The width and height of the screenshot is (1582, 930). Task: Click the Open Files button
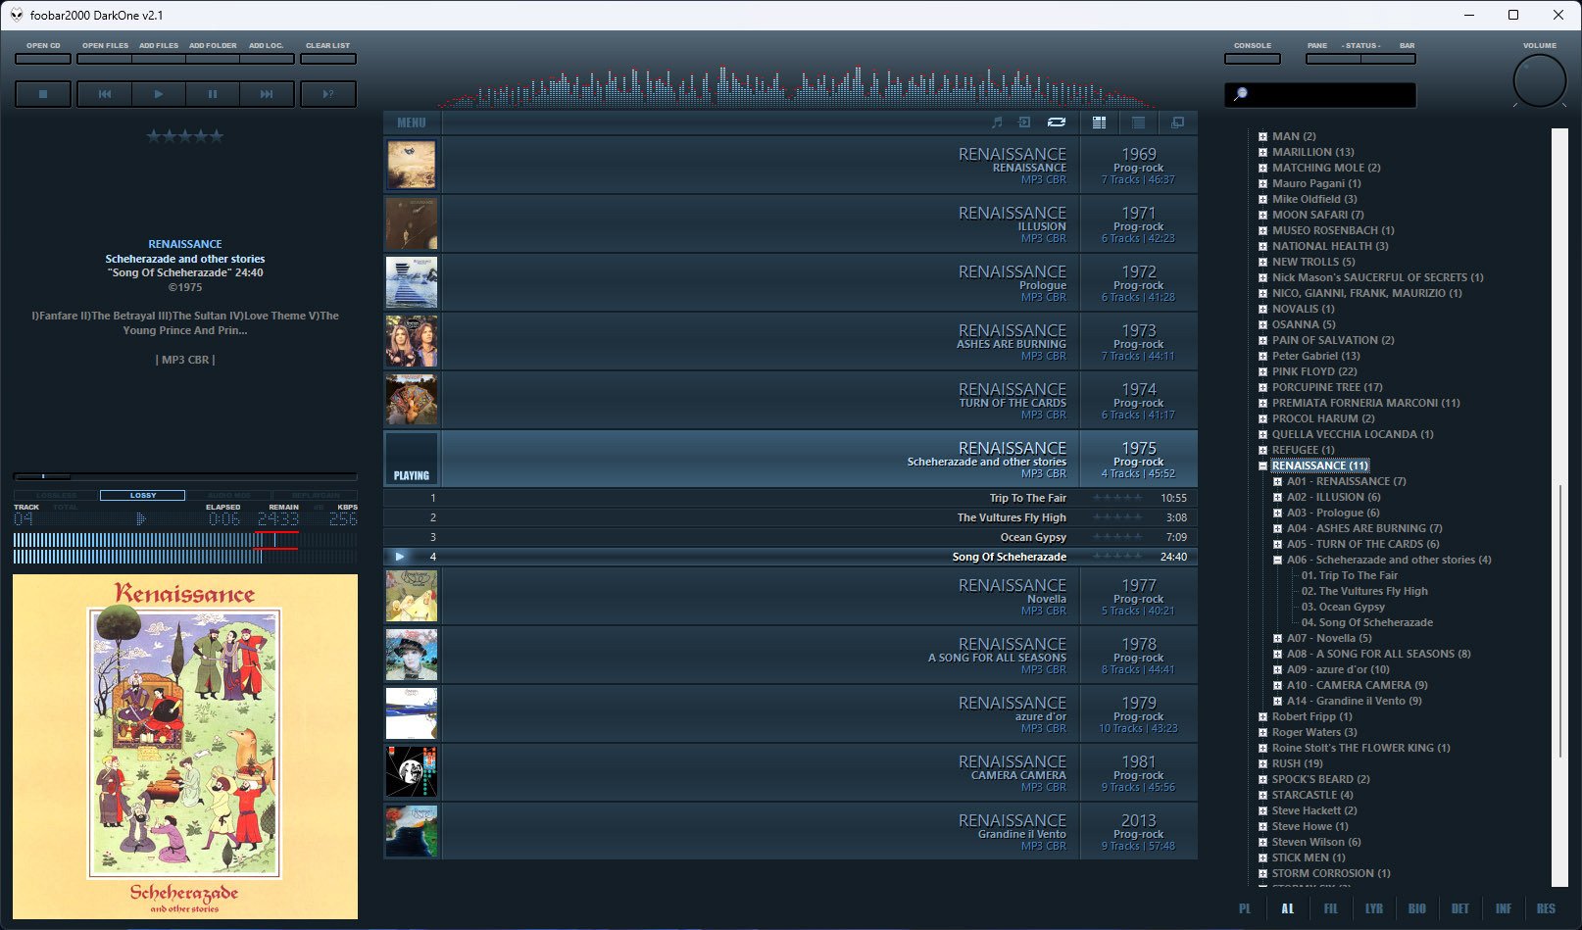coord(105,59)
